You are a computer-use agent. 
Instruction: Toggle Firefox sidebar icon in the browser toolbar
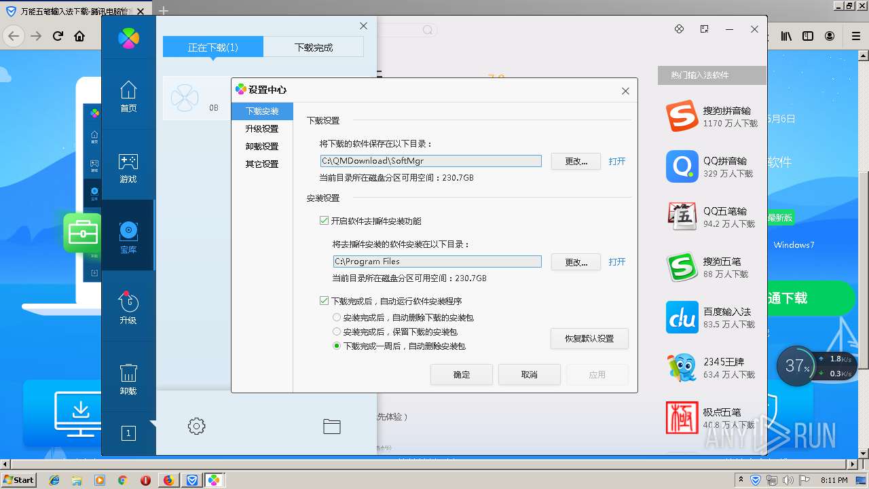point(808,36)
